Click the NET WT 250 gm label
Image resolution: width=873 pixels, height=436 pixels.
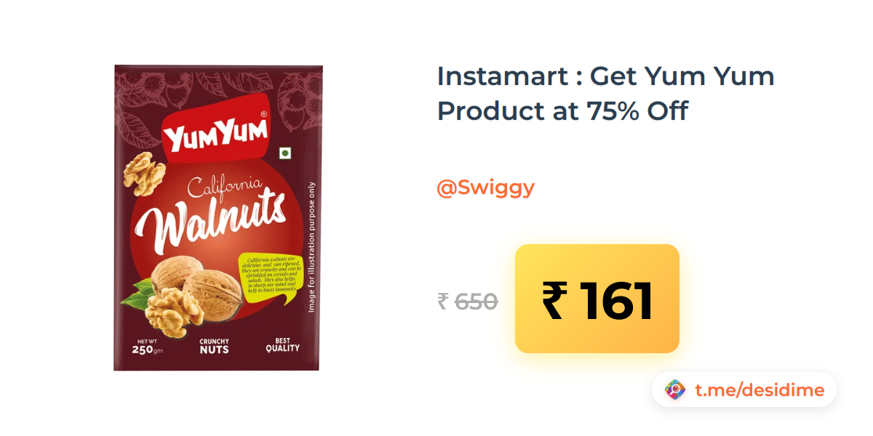tap(148, 347)
